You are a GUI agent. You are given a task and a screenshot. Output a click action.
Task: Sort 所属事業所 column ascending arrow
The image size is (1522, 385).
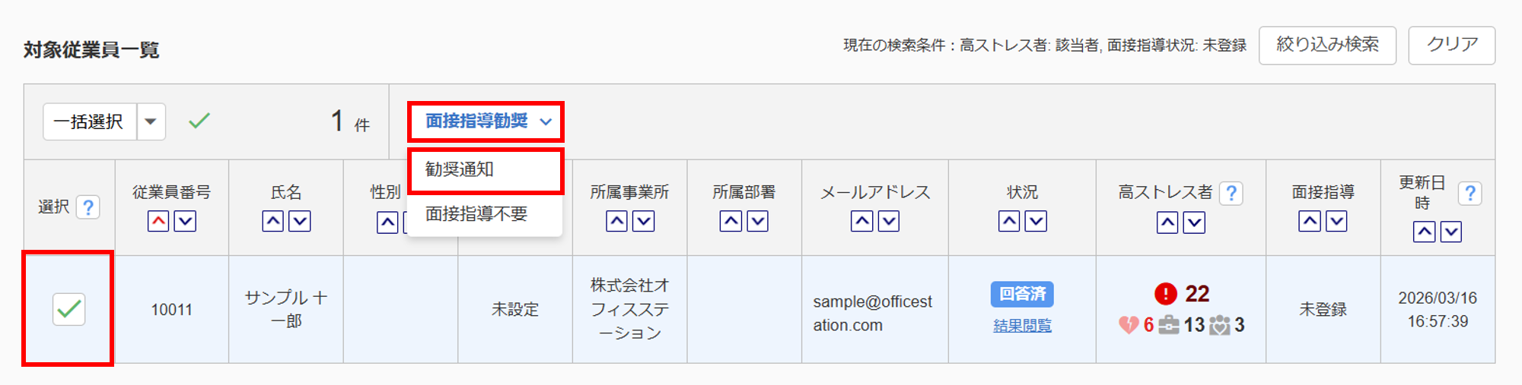(616, 221)
